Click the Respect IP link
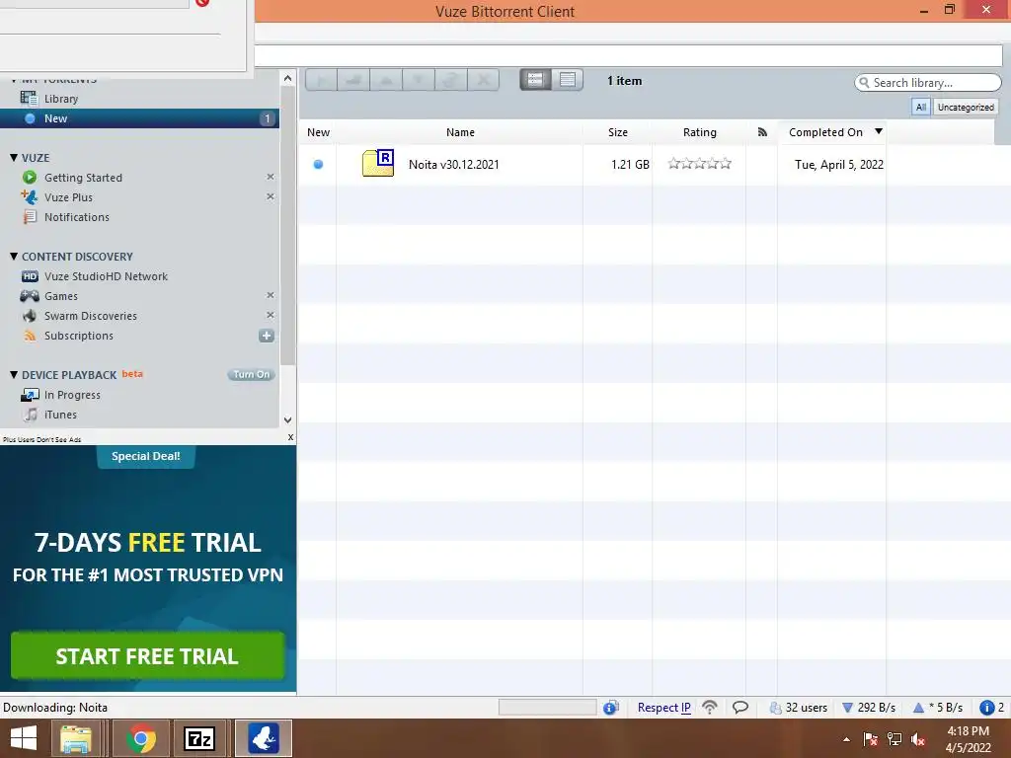Viewport: 1011px width, 758px height. (664, 708)
